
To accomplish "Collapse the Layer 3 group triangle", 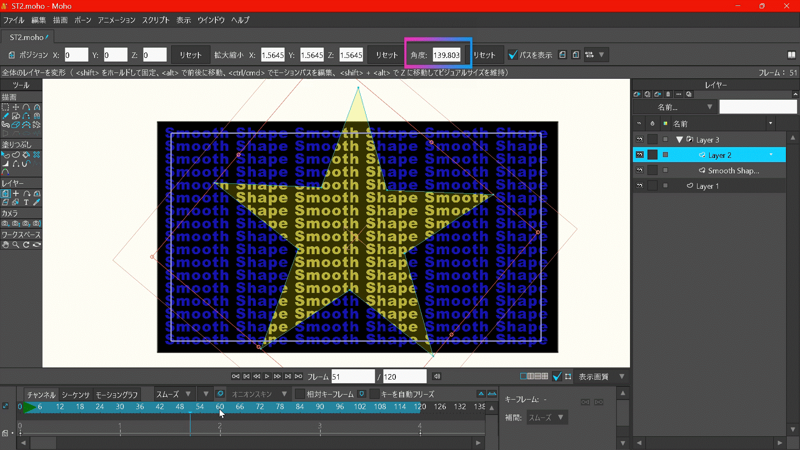I will (x=679, y=140).
